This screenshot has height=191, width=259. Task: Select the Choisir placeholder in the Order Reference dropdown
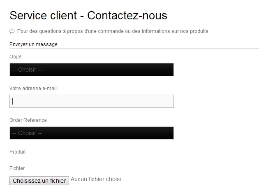point(27,133)
